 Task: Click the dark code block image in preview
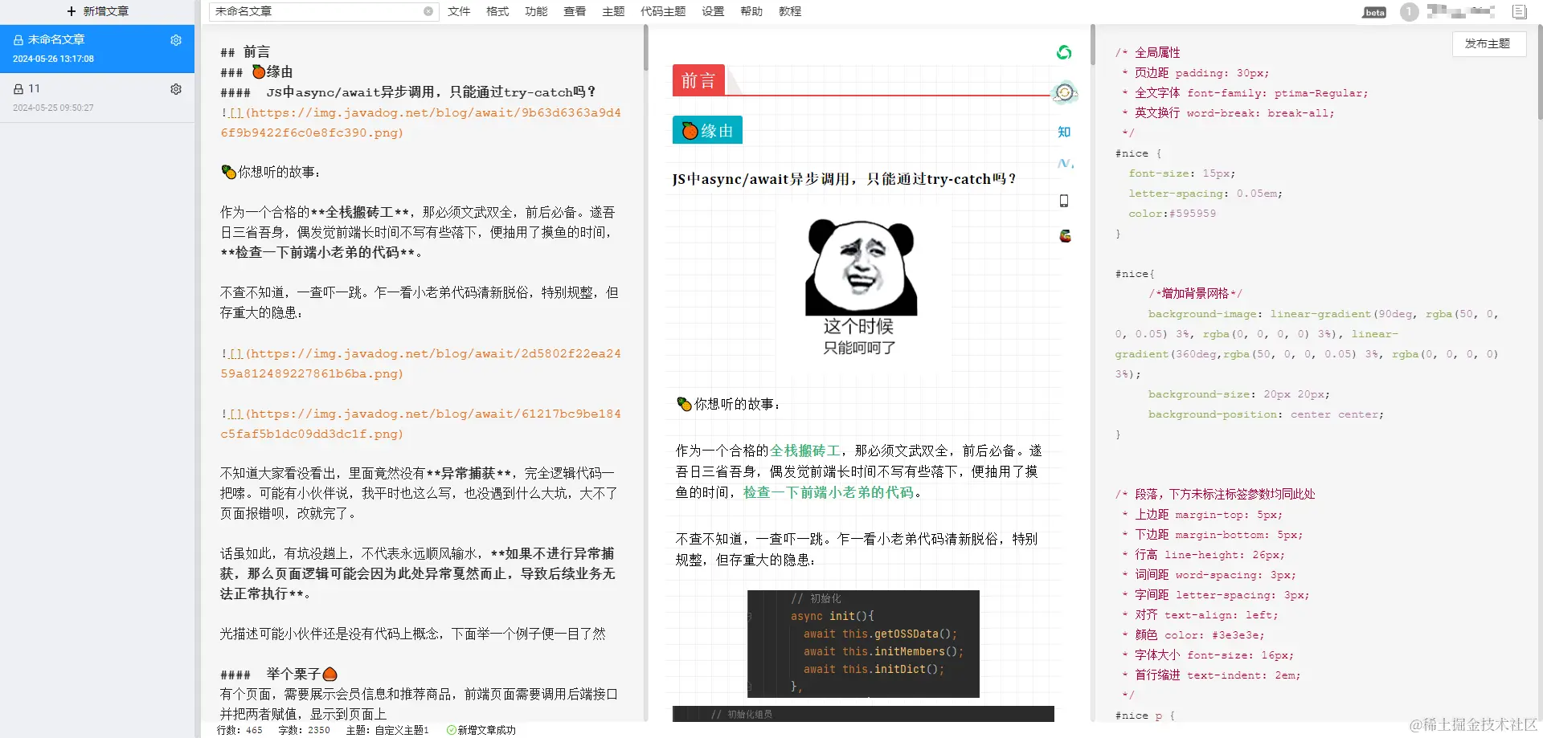(863, 643)
